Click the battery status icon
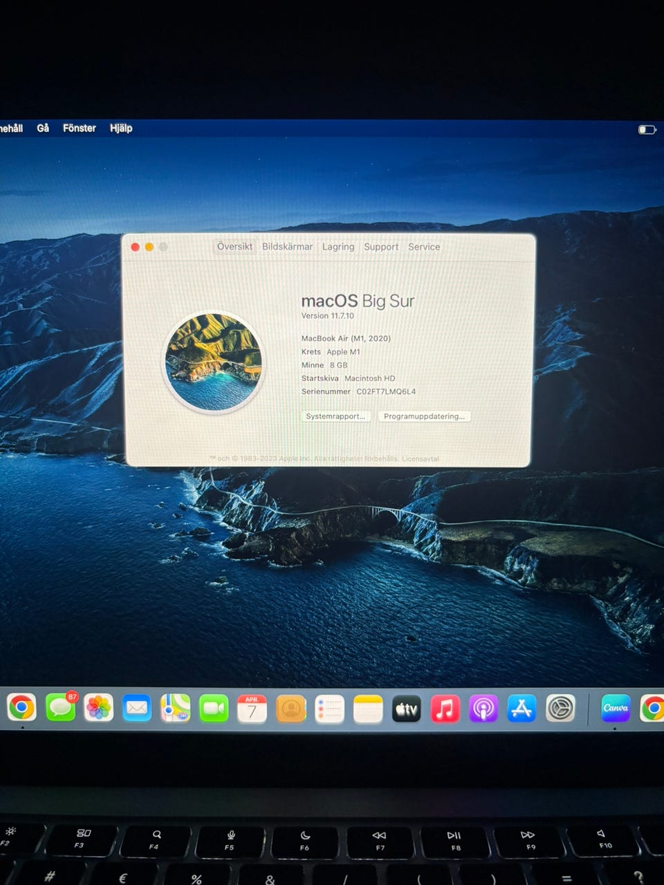This screenshot has height=885, width=664. point(646,130)
